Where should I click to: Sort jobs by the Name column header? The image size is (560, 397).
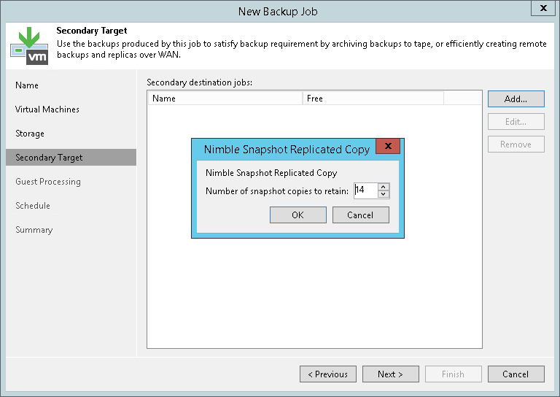point(225,99)
